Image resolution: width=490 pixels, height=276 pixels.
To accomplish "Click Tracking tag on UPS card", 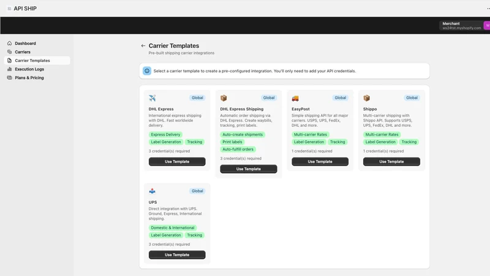I will (x=195, y=236).
